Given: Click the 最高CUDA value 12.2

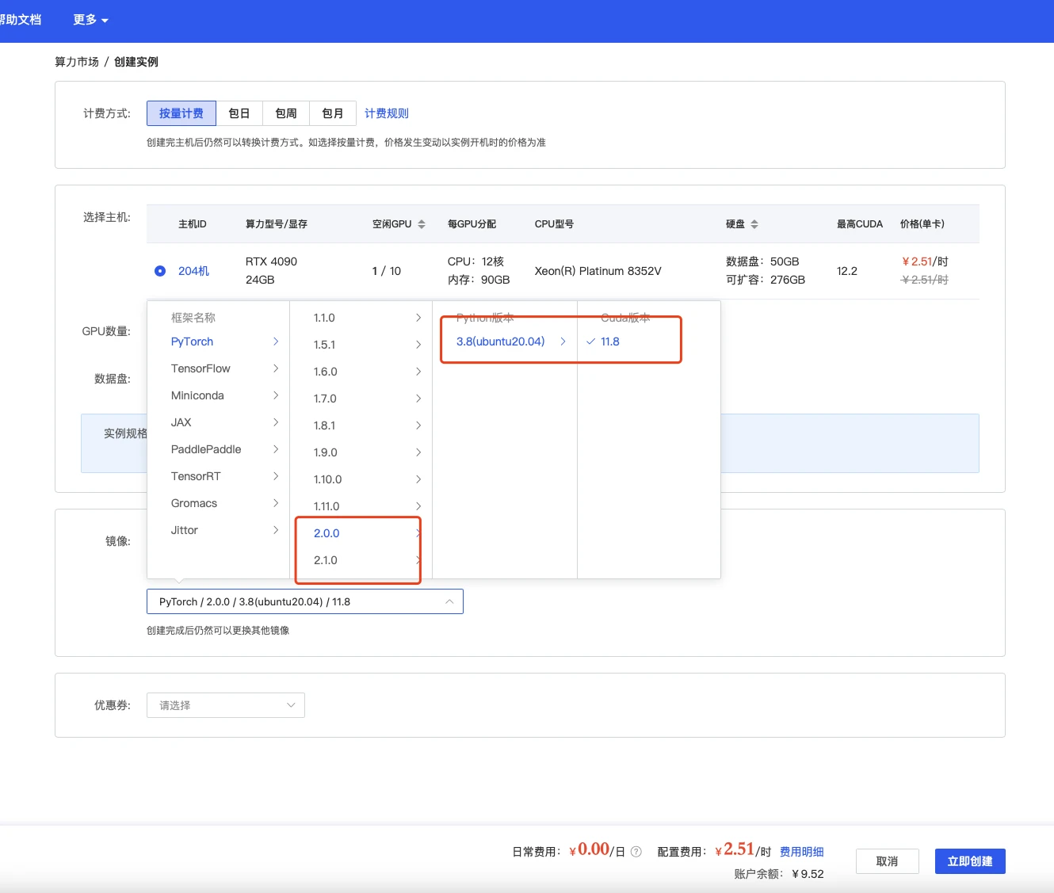Looking at the screenshot, I should click(847, 271).
